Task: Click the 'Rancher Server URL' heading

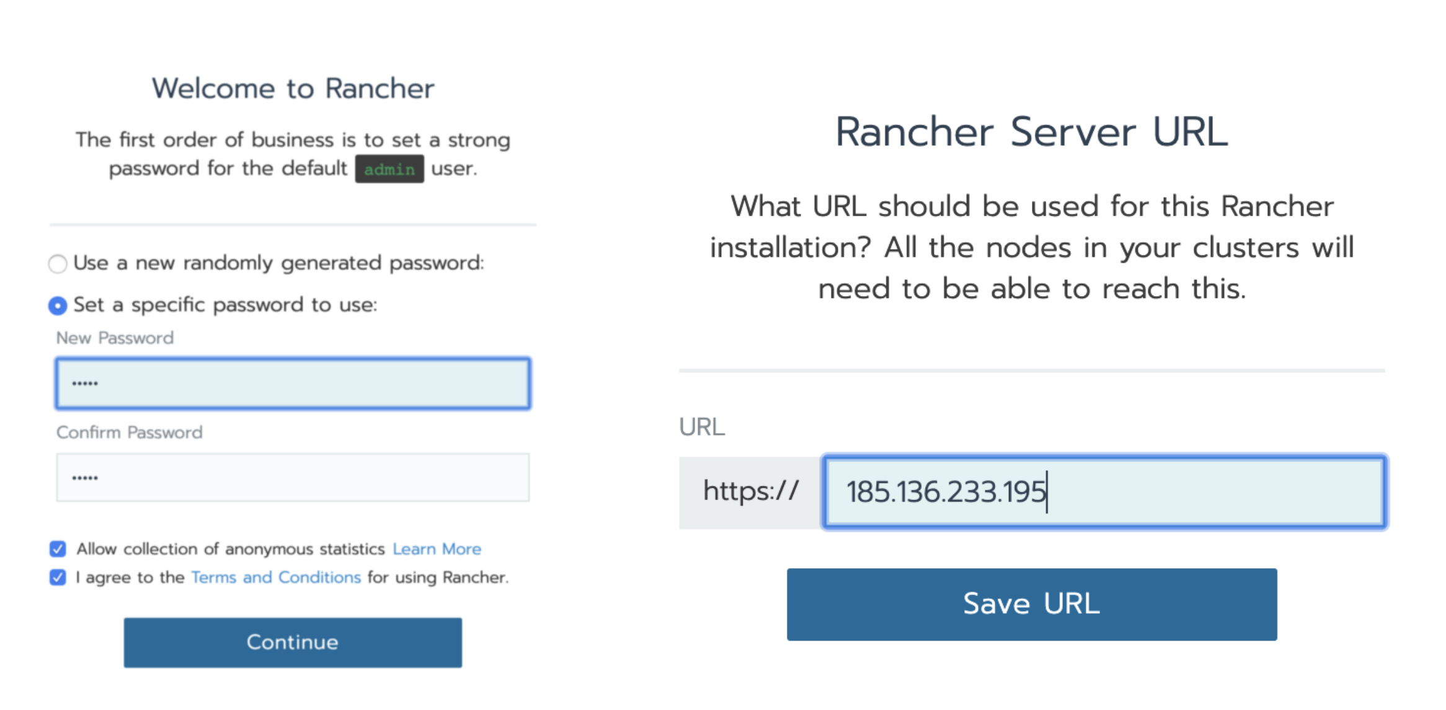Action: 1032,131
